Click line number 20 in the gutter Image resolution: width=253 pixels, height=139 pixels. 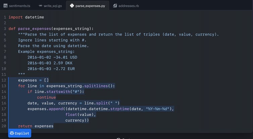point(4,126)
